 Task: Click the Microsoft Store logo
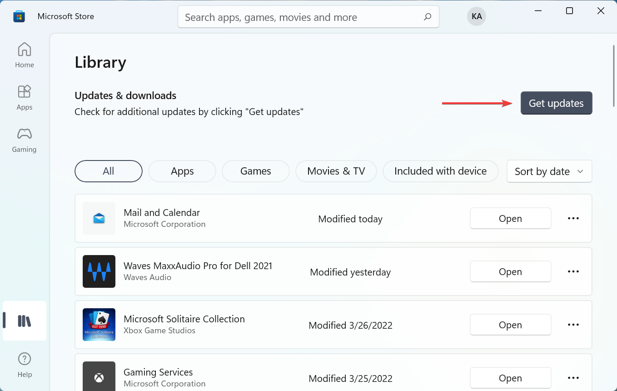pyautogui.click(x=19, y=16)
